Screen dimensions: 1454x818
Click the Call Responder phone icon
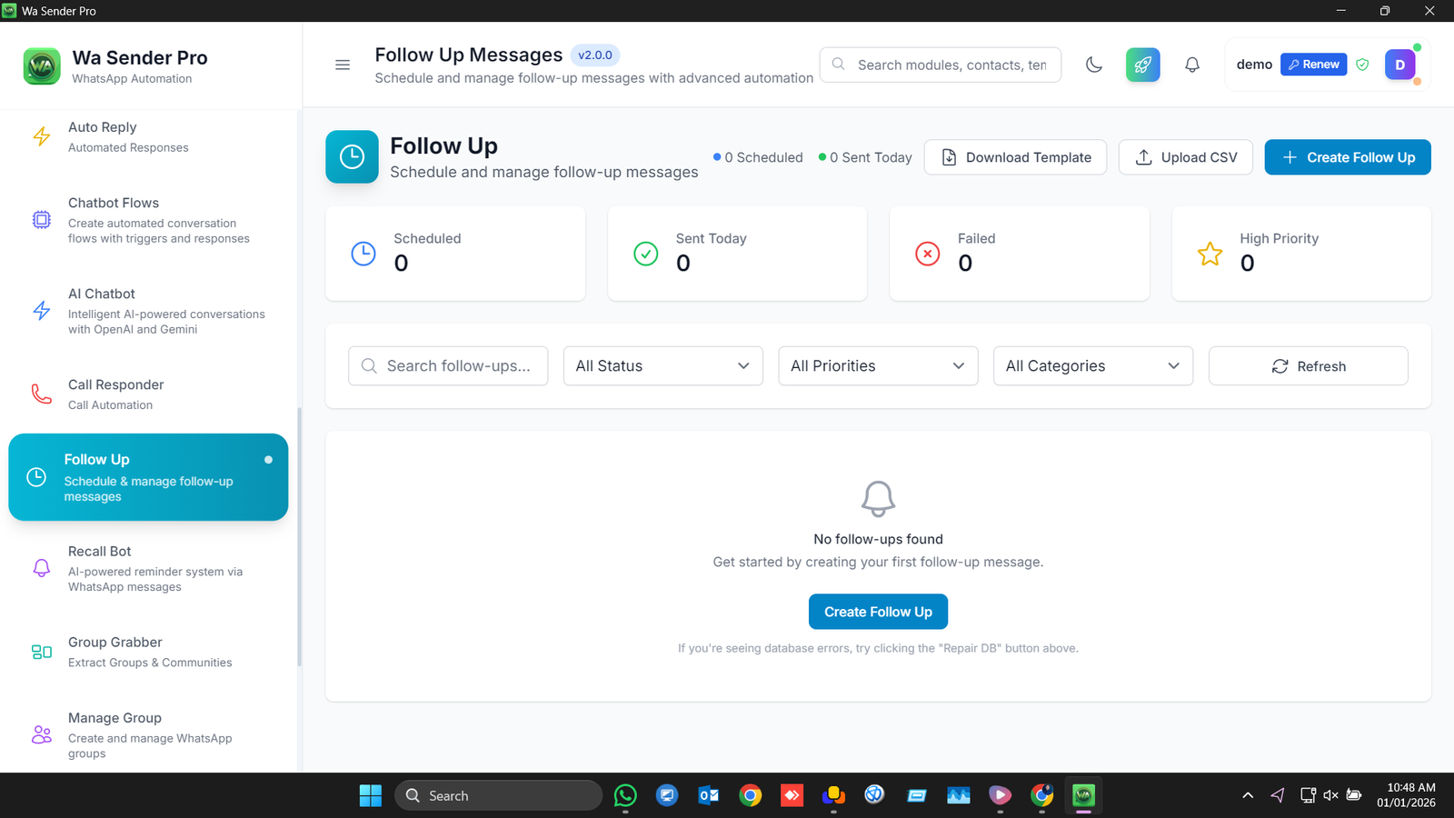click(x=41, y=394)
